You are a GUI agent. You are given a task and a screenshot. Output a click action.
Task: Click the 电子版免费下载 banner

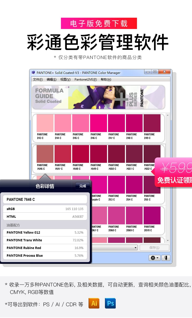click(x=99, y=23)
